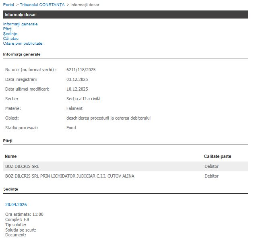The image size is (254, 240).
Task: Jump to Informații generale via navigation link
Action: click(x=20, y=24)
